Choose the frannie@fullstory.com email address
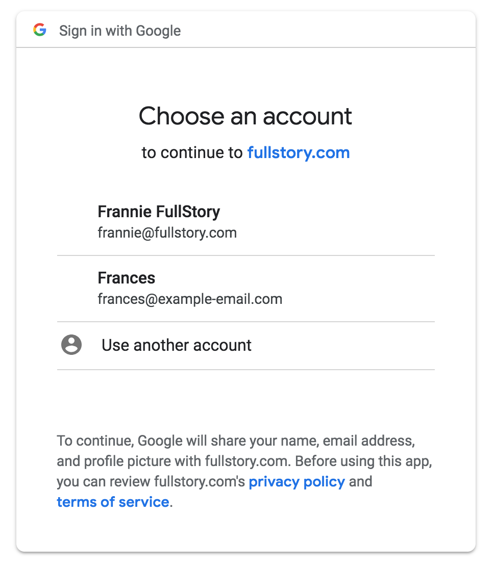The image size is (494, 568). coord(167,233)
